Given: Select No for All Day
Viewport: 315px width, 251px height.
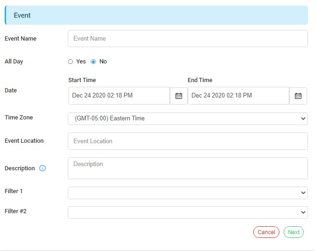Looking at the screenshot, I should point(94,62).
